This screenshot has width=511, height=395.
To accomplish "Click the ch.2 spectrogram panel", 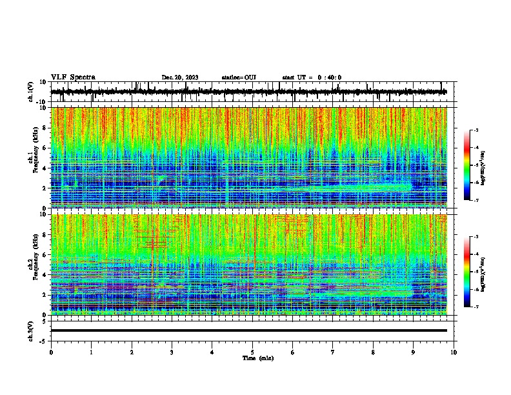I will (249, 265).
